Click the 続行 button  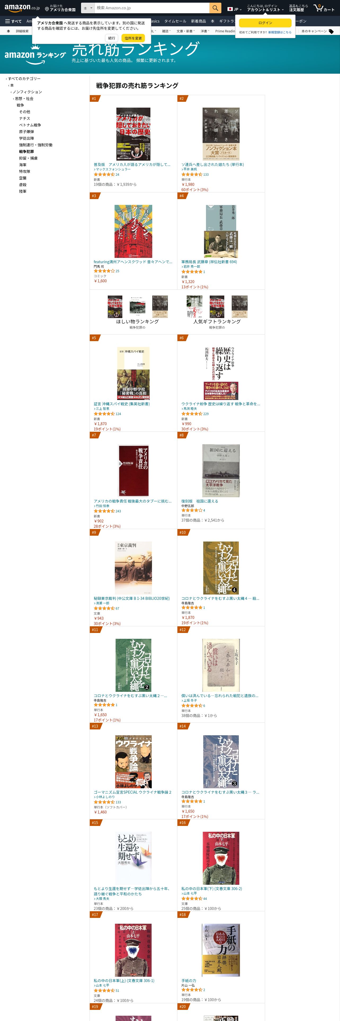point(112,38)
